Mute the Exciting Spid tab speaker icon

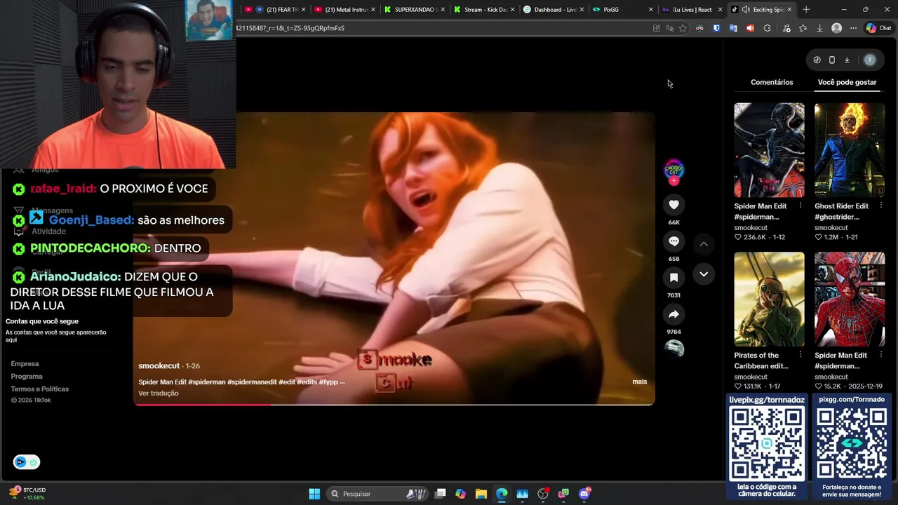pos(745,10)
